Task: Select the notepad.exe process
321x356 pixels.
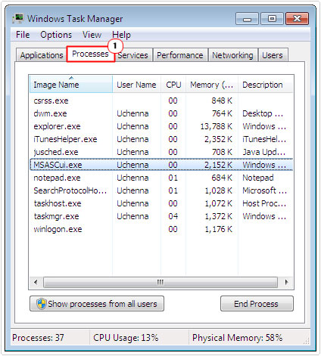Action: [x=161, y=178]
